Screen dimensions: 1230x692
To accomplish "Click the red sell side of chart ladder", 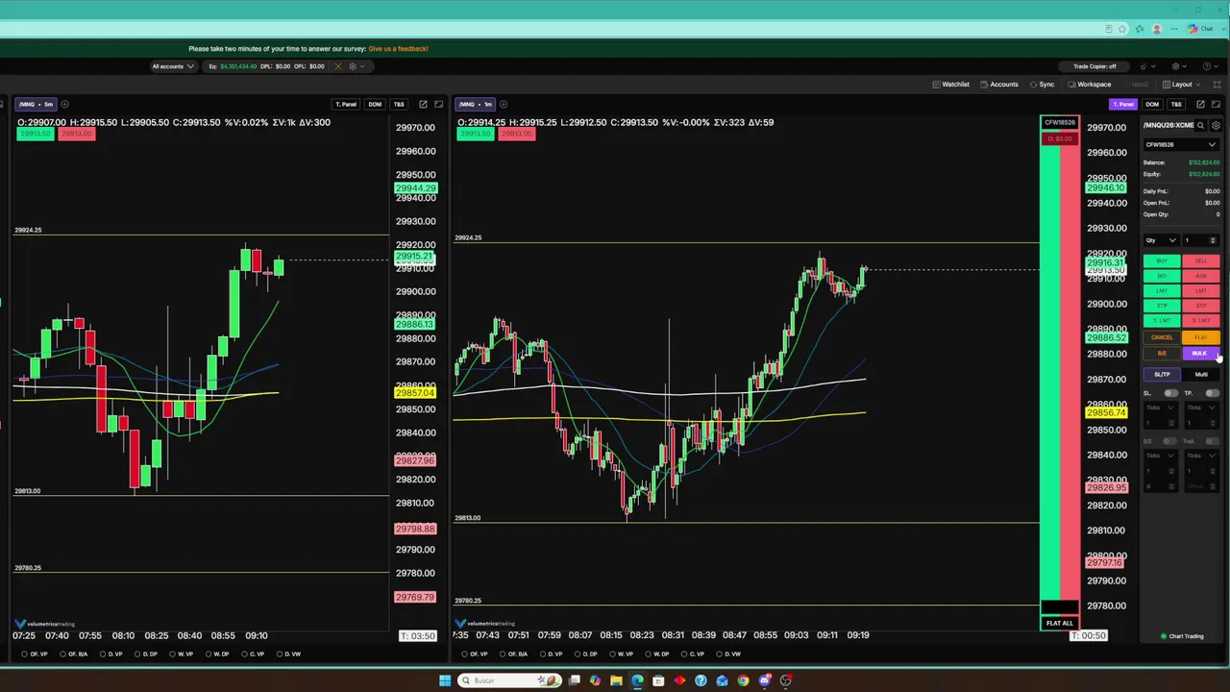I will coord(1069,375).
